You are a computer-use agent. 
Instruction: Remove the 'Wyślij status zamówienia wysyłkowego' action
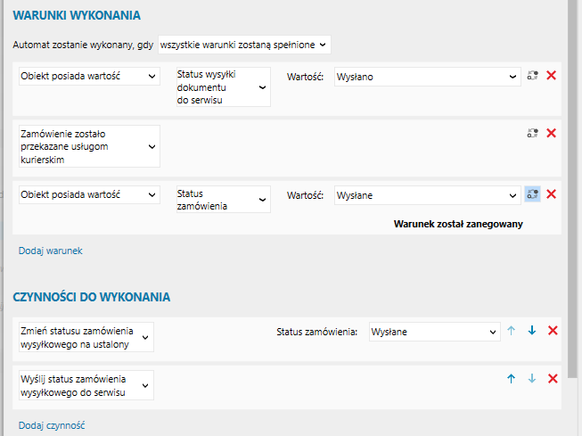tap(552, 378)
